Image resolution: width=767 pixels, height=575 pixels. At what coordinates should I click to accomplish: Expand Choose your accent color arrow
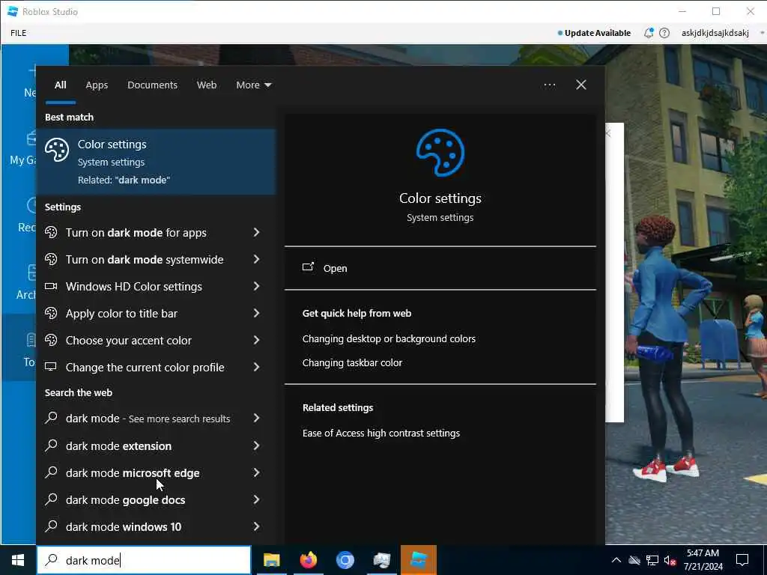coord(256,340)
